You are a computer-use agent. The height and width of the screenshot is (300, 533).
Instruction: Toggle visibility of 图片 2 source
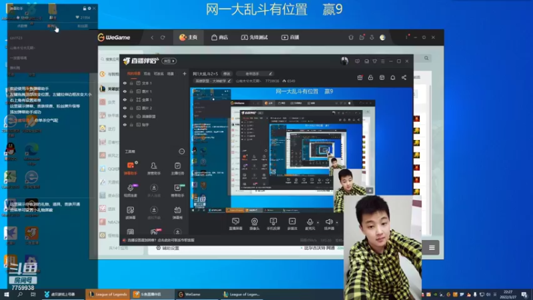tap(125, 108)
